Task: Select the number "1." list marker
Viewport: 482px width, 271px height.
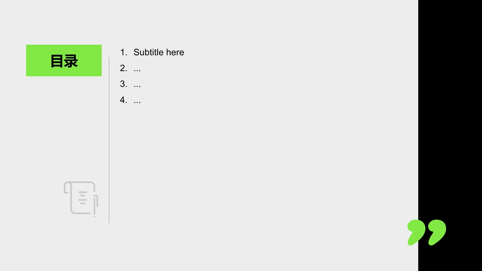Action: [124, 52]
